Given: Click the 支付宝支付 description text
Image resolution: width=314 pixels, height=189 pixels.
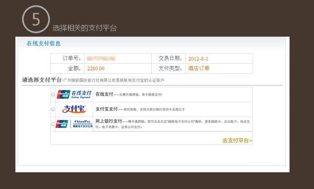Looking at the screenshot, I should coord(140,109).
